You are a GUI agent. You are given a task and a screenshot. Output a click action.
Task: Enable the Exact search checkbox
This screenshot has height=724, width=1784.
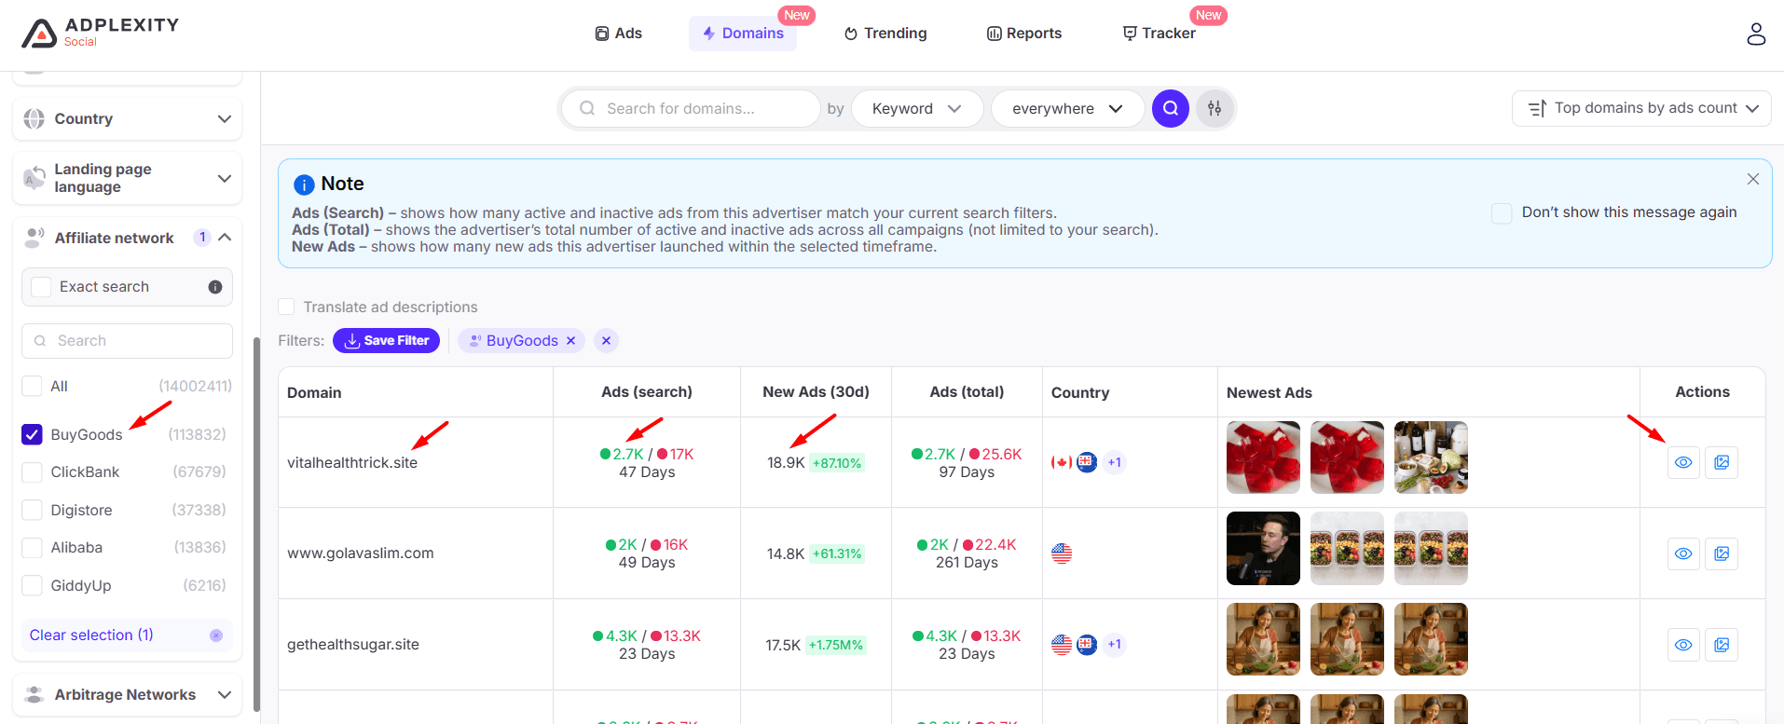(41, 287)
